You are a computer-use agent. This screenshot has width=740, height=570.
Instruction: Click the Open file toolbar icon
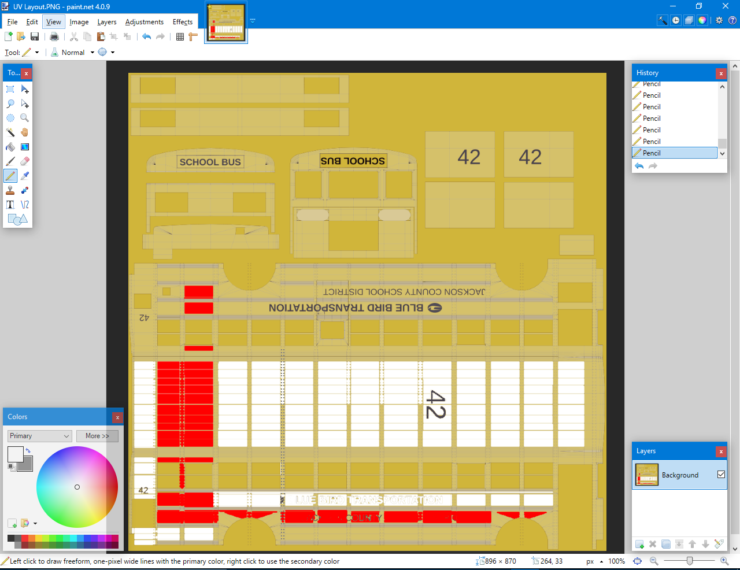[21, 36]
